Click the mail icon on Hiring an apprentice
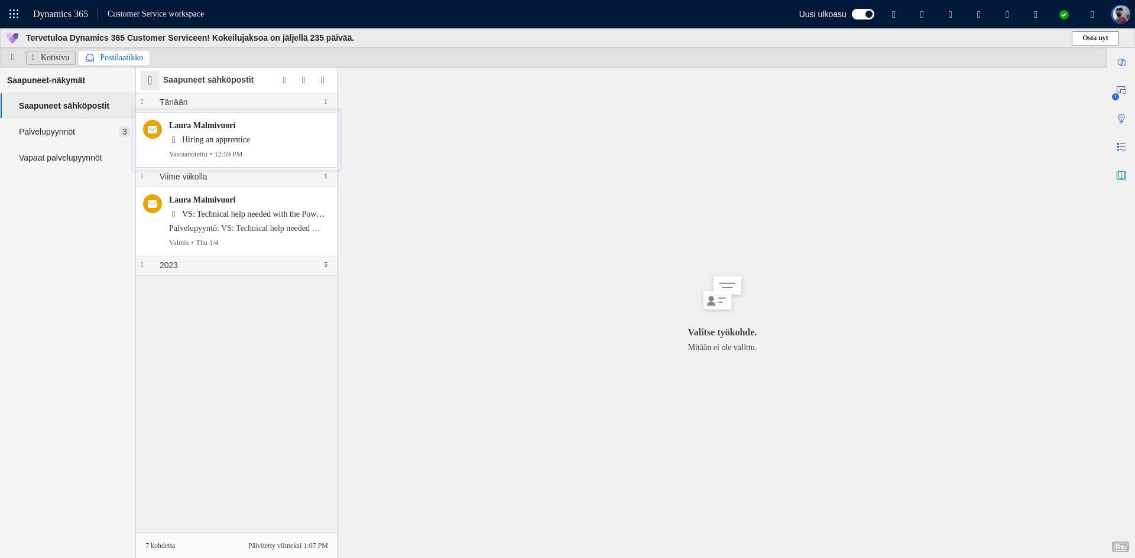 pyautogui.click(x=153, y=129)
